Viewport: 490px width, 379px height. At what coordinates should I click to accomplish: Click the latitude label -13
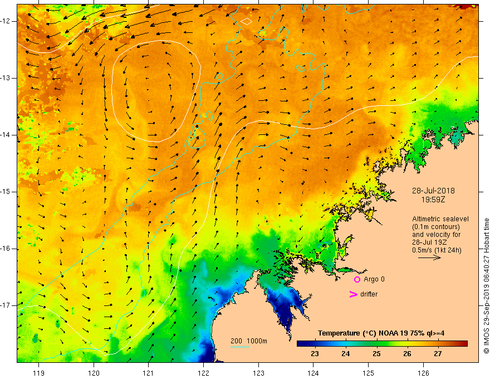point(6,78)
